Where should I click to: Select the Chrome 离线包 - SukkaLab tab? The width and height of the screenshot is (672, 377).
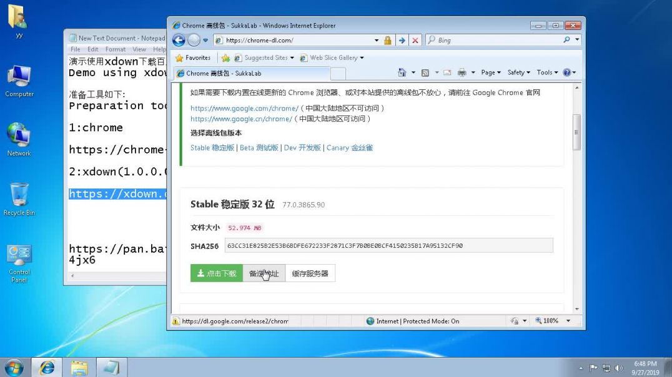(252, 73)
